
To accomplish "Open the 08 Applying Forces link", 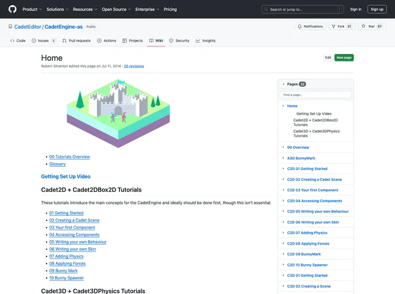I will 67,263.
